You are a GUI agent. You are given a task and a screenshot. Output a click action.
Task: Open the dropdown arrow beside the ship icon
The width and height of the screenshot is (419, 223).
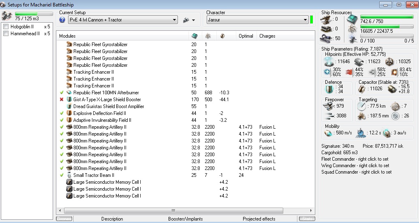pos(193,20)
